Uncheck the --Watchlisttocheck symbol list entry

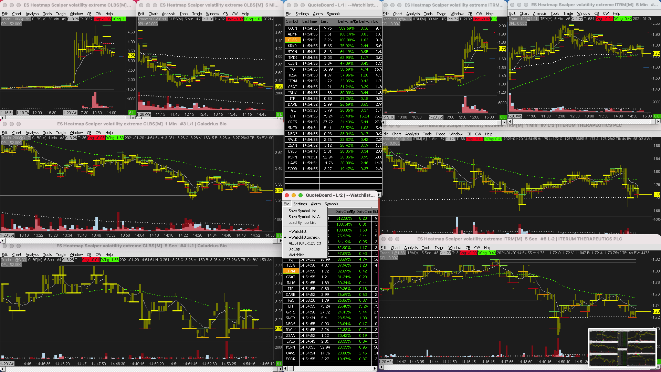point(304,237)
